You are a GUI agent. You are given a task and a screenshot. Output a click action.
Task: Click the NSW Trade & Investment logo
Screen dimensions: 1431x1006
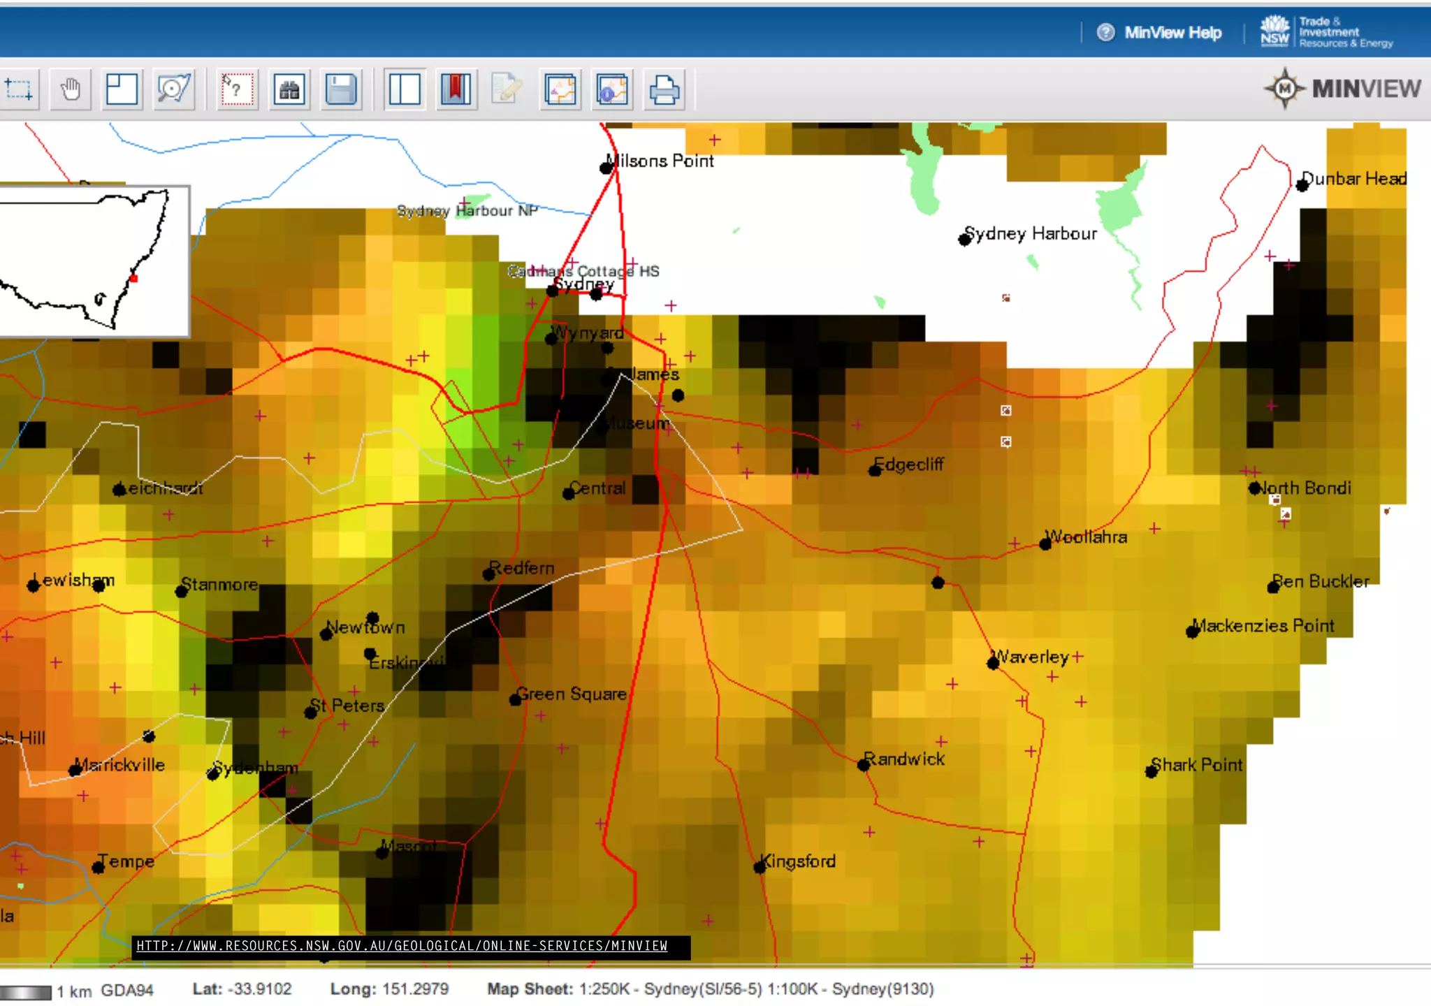click(x=1325, y=32)
